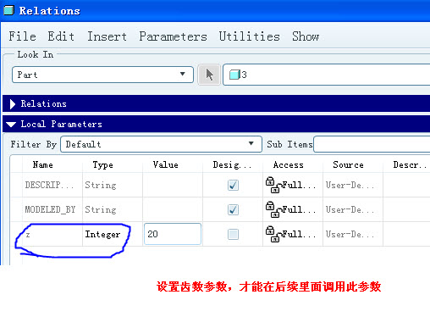Expand the Relations section
Viewport: 430px width, 328px height.
[x=13, y=104]
